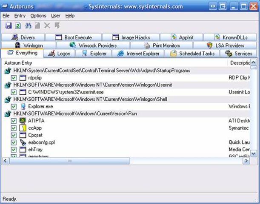
Task: Click the horizontal scrollbar right arrow
Action: [246, 161]
